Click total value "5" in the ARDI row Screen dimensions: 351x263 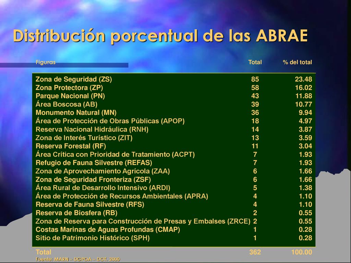coord(255,188)
